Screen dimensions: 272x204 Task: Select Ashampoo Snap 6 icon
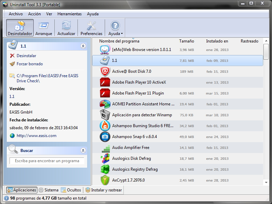coord(105,137)
